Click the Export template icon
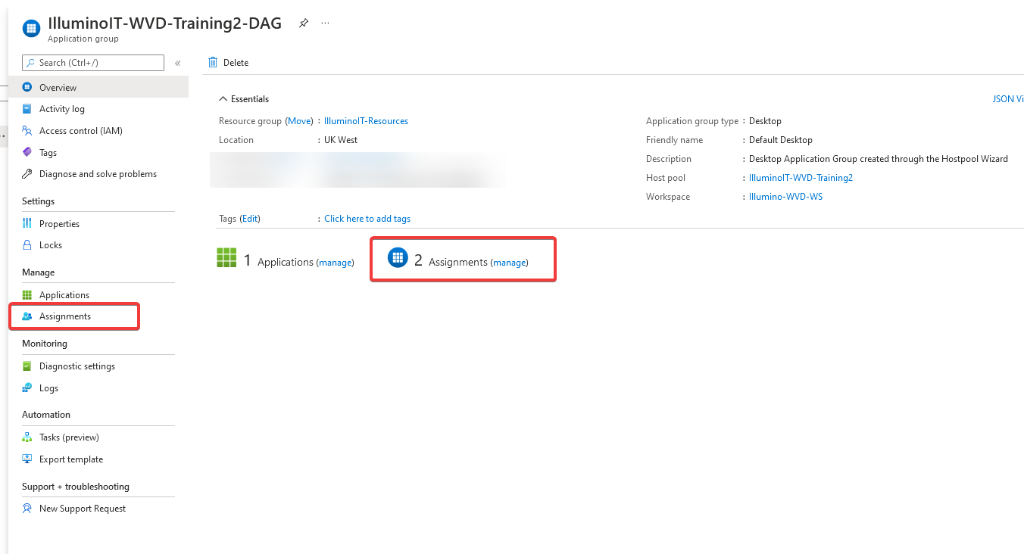This screenshot has height=554, width=1024. point(27,459)
